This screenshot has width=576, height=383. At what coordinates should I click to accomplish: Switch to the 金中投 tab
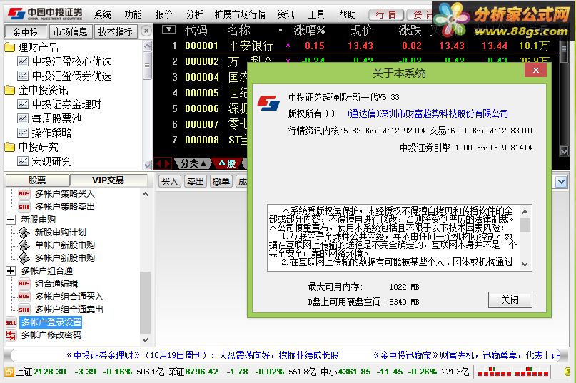click(26, 31)
